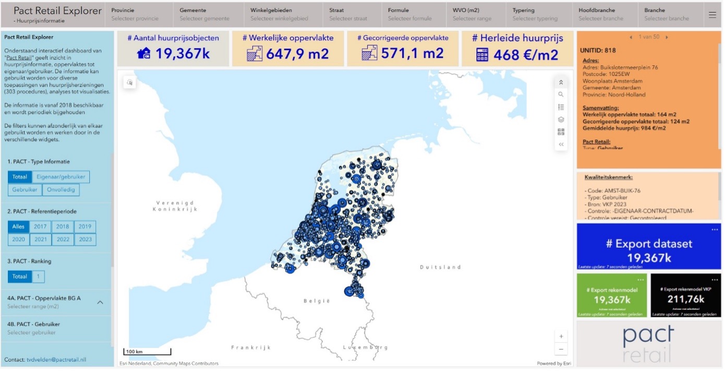725x371 pixels.
Task: Zoom out on the map
Action: (561, 349)
